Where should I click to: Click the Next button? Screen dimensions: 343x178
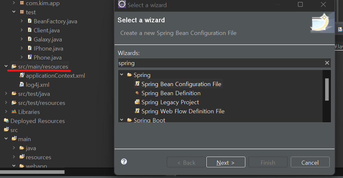pyautogui.click(x=226, y=162)
